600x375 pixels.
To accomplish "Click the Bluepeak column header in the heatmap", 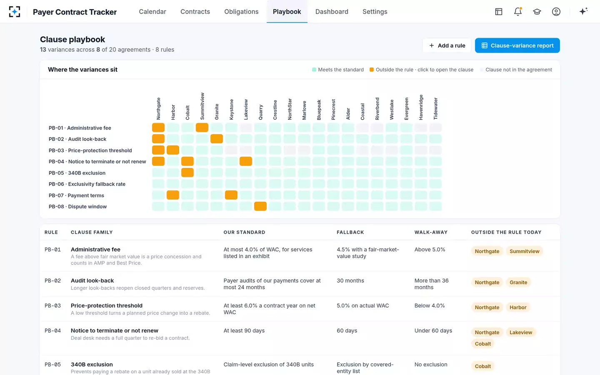I will coord(319,110).
